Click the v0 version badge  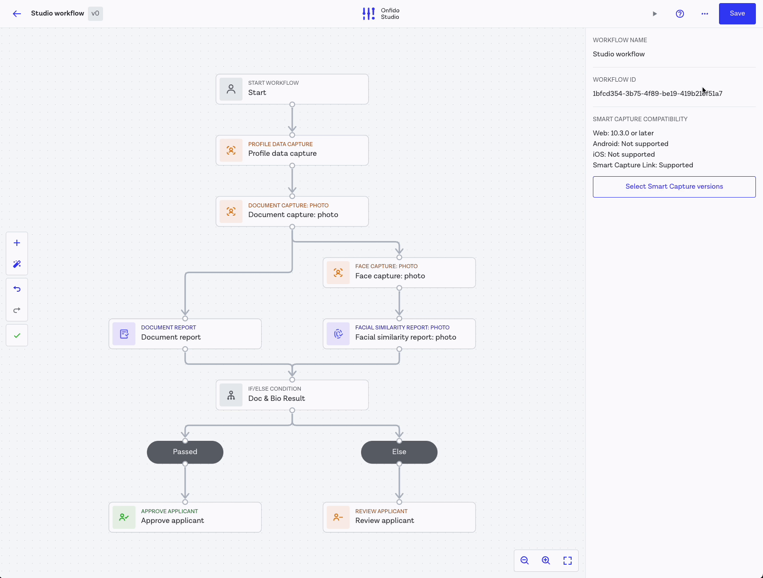click(95, 14)
